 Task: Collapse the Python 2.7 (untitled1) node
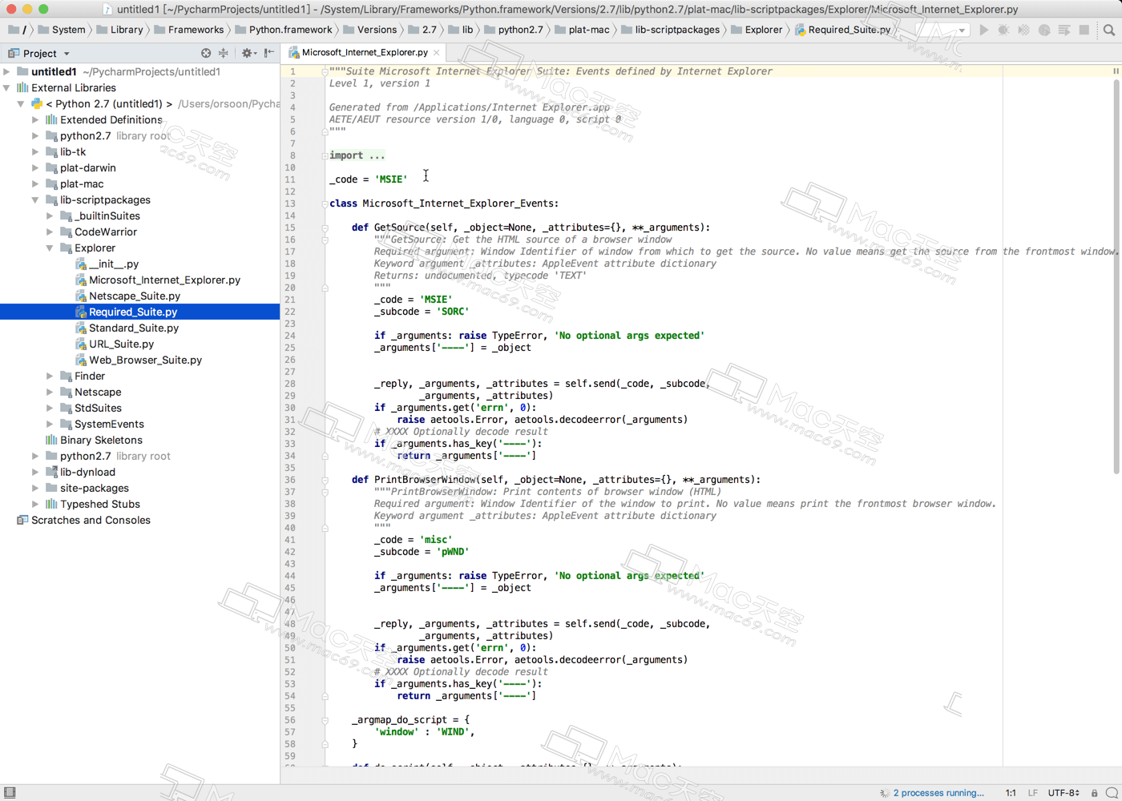pos(21,103)
